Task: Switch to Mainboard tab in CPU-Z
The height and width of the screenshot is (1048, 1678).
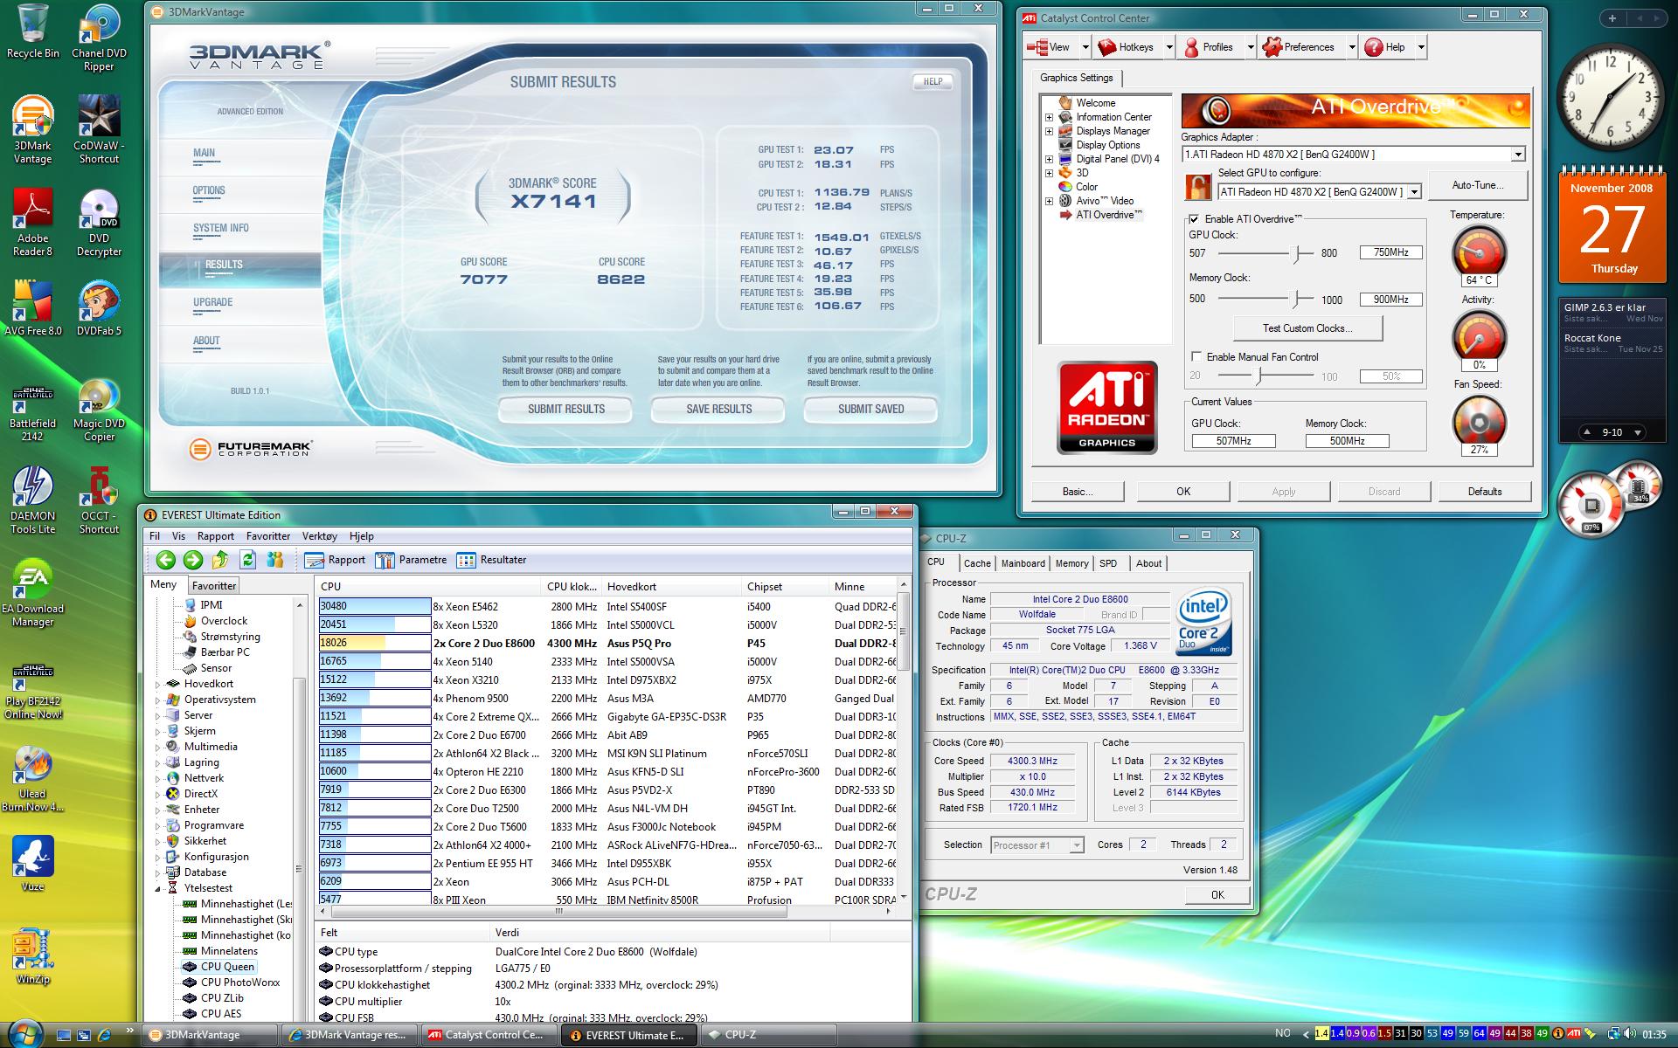Action: click(1023, 563)
